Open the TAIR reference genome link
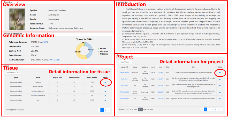This screenshot has width=228, height=118. (x=45, y=42)
